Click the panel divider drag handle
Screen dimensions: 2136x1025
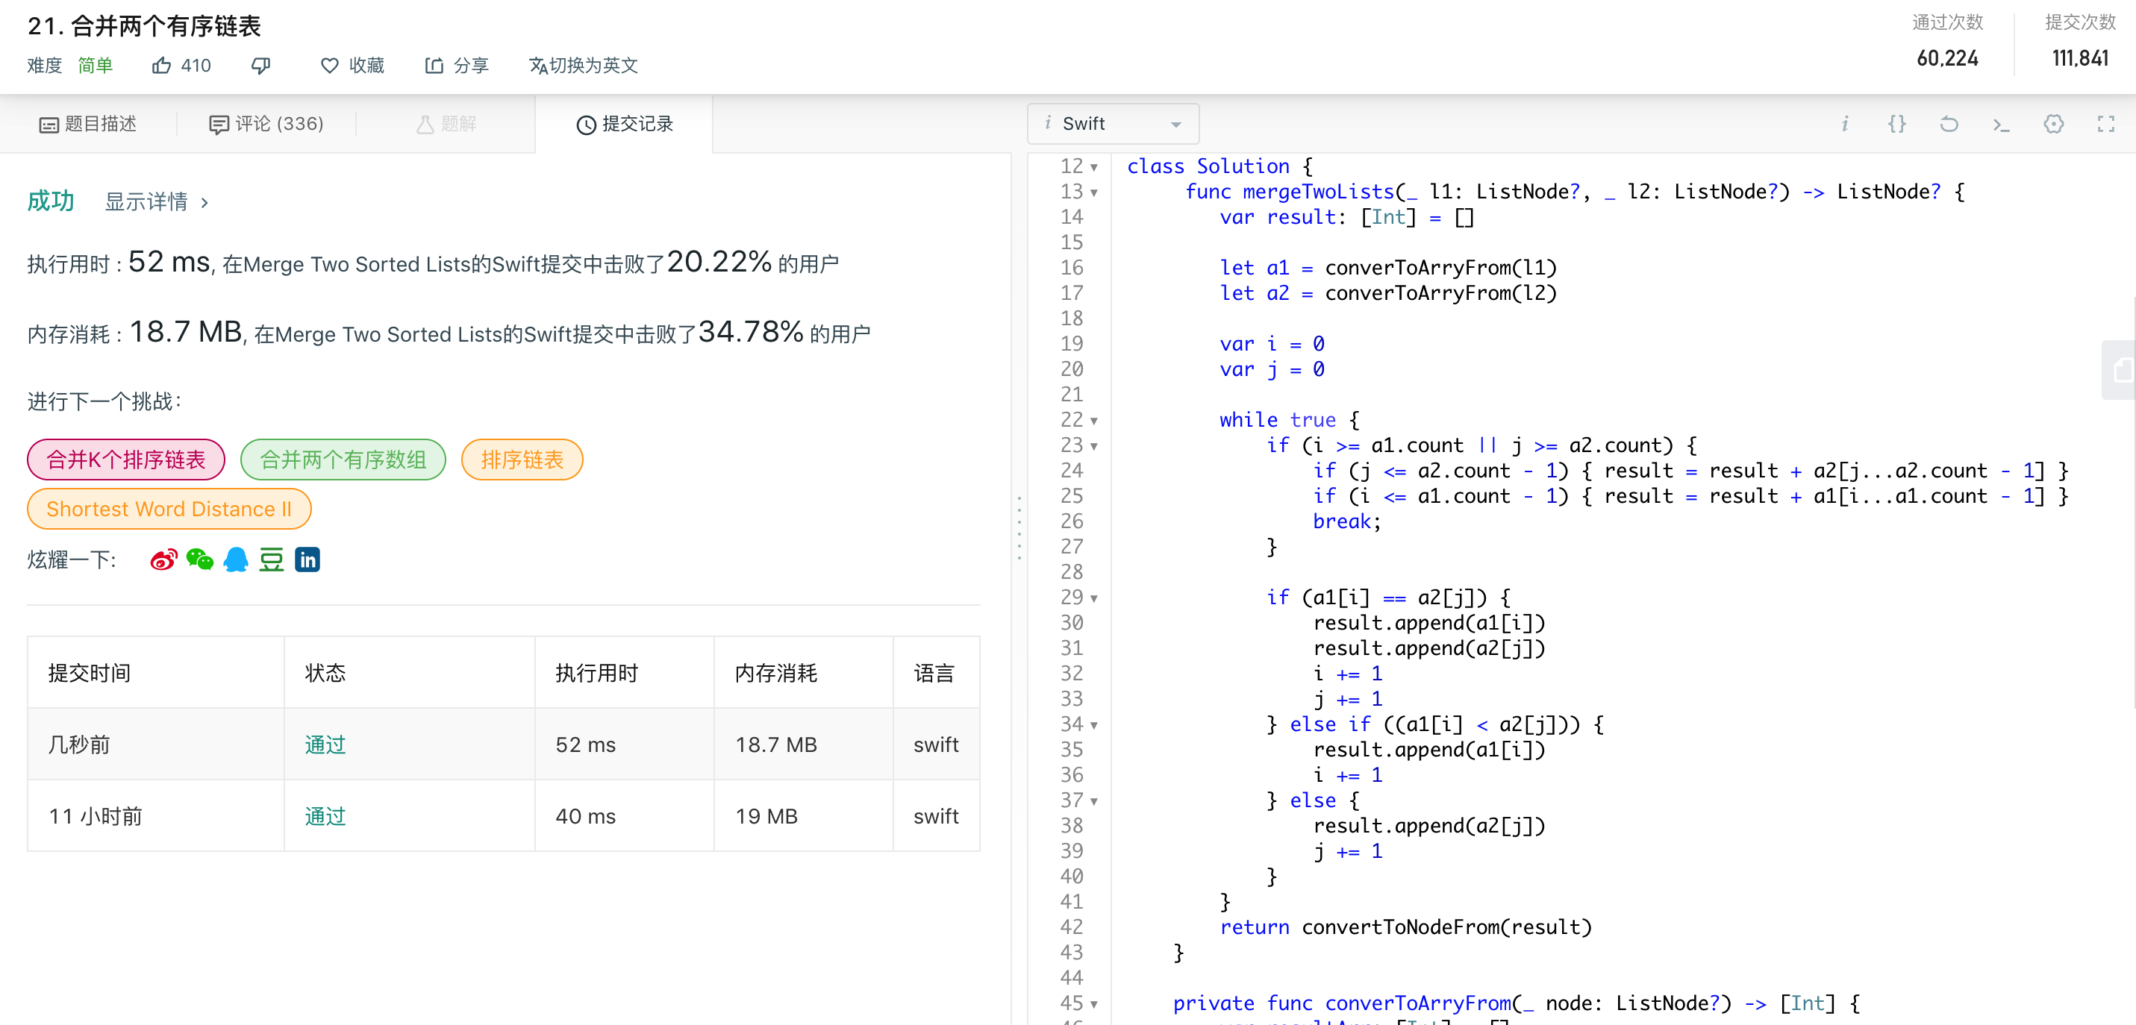[x=1019, y=528]
